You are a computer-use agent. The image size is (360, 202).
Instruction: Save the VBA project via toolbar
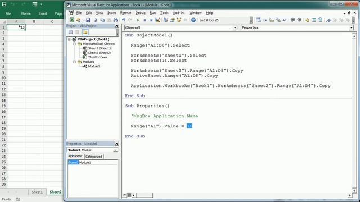tap(88, 20)
